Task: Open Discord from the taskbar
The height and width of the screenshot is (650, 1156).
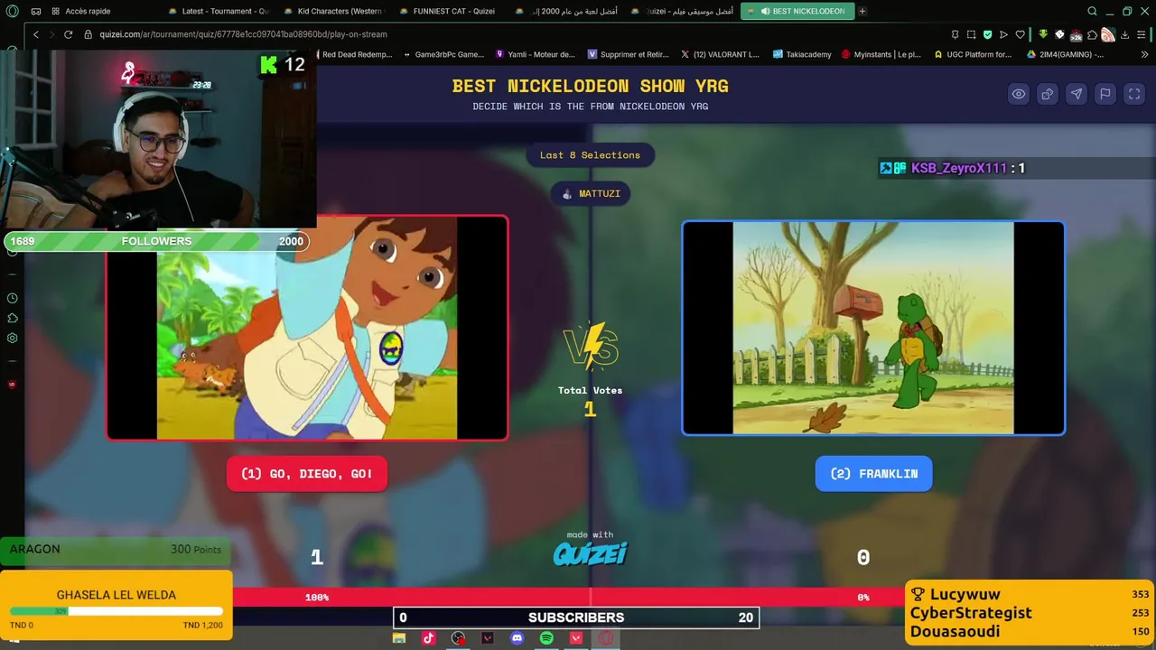Action: coord(517,638)
